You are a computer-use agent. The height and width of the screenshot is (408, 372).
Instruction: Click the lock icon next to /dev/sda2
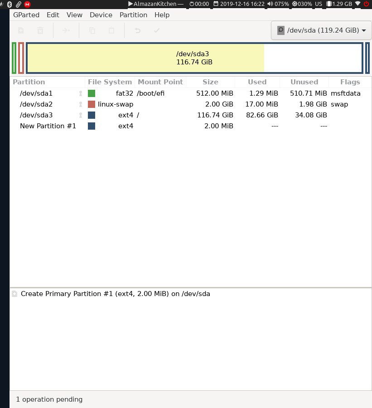point(81,104)
